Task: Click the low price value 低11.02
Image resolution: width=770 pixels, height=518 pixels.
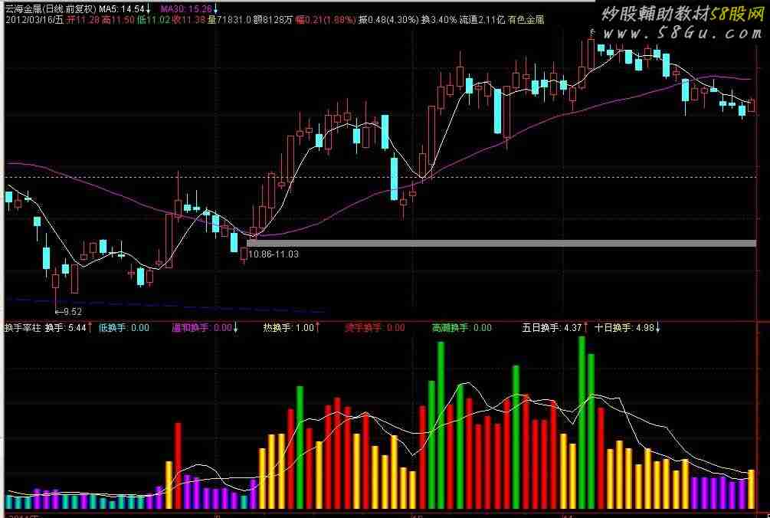Action: (x=153, y=20)
